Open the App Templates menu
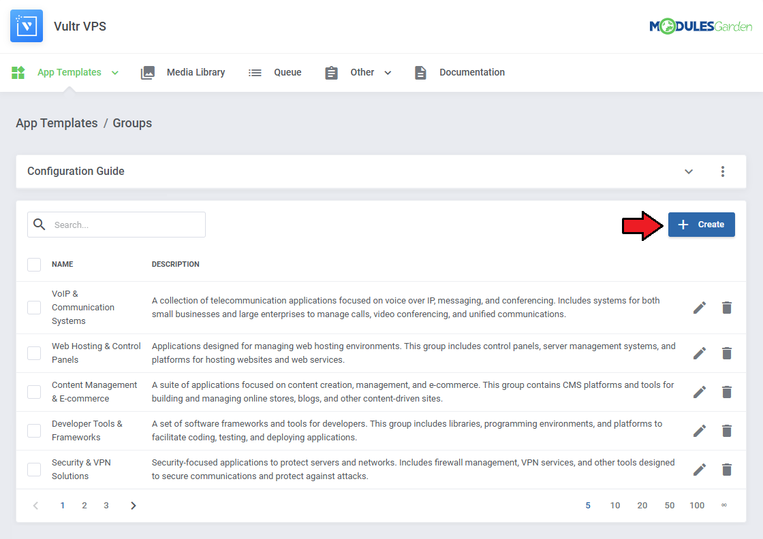Image resolution: width=763 pixels, height=539 pixels. [x=69, y=72]
